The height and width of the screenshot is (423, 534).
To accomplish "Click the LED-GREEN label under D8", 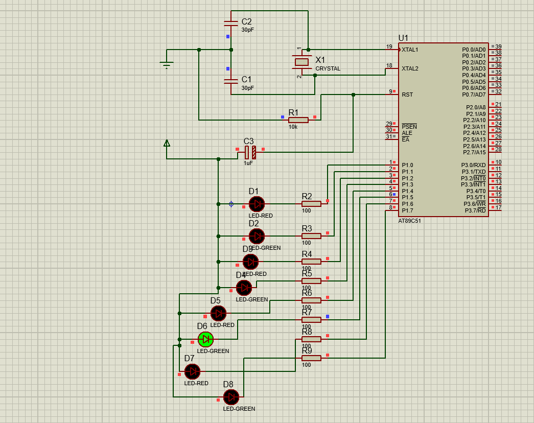I will pyautogui.click(x=239, y=409).
